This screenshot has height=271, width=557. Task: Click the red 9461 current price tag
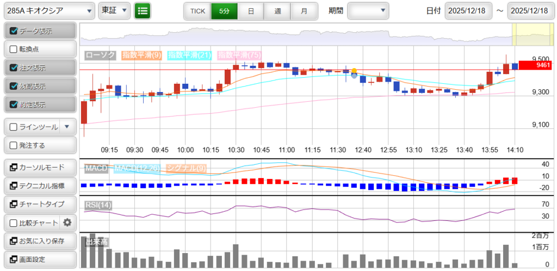[536, 65]
